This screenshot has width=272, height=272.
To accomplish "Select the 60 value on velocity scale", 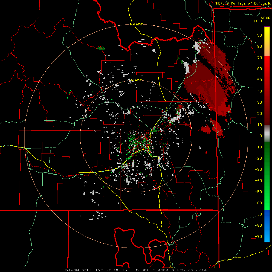I will pyautogui.click(x=260, y=69).
